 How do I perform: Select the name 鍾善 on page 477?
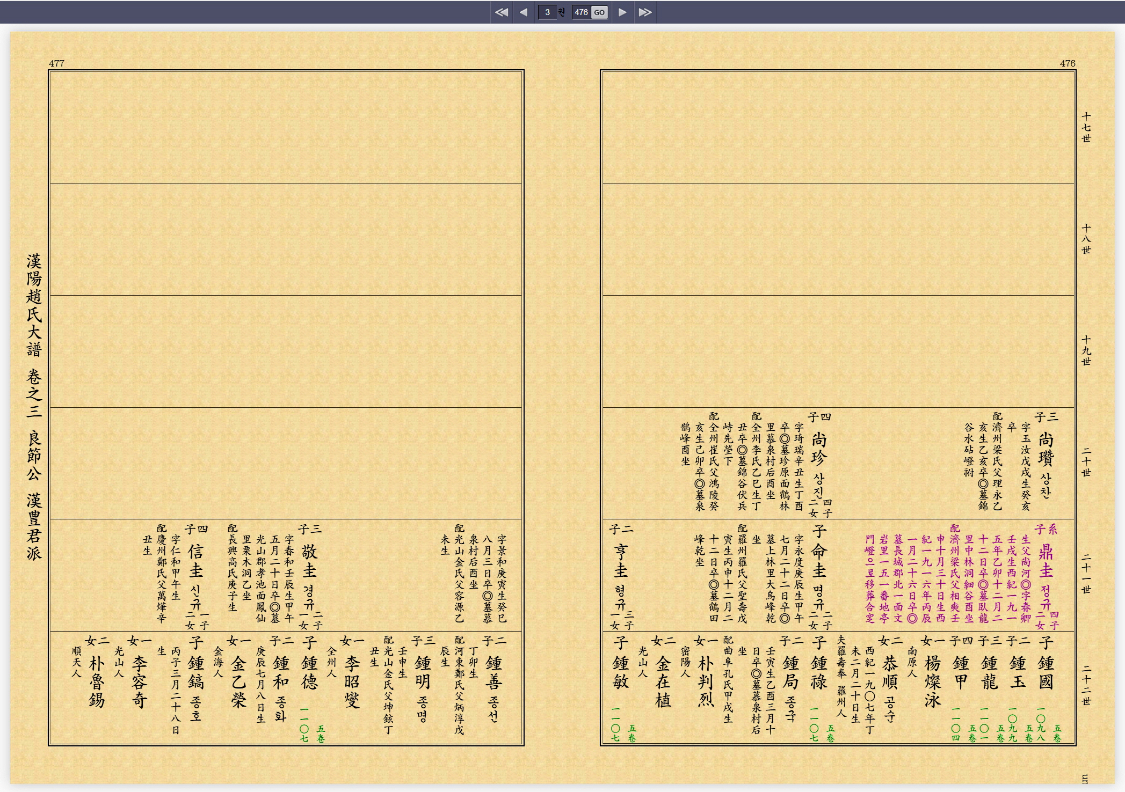(x=493, y=672)
